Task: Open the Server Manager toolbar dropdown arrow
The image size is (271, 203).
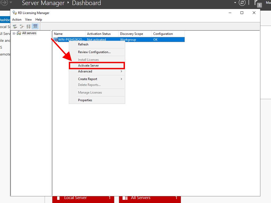Action: coord(235,3)
